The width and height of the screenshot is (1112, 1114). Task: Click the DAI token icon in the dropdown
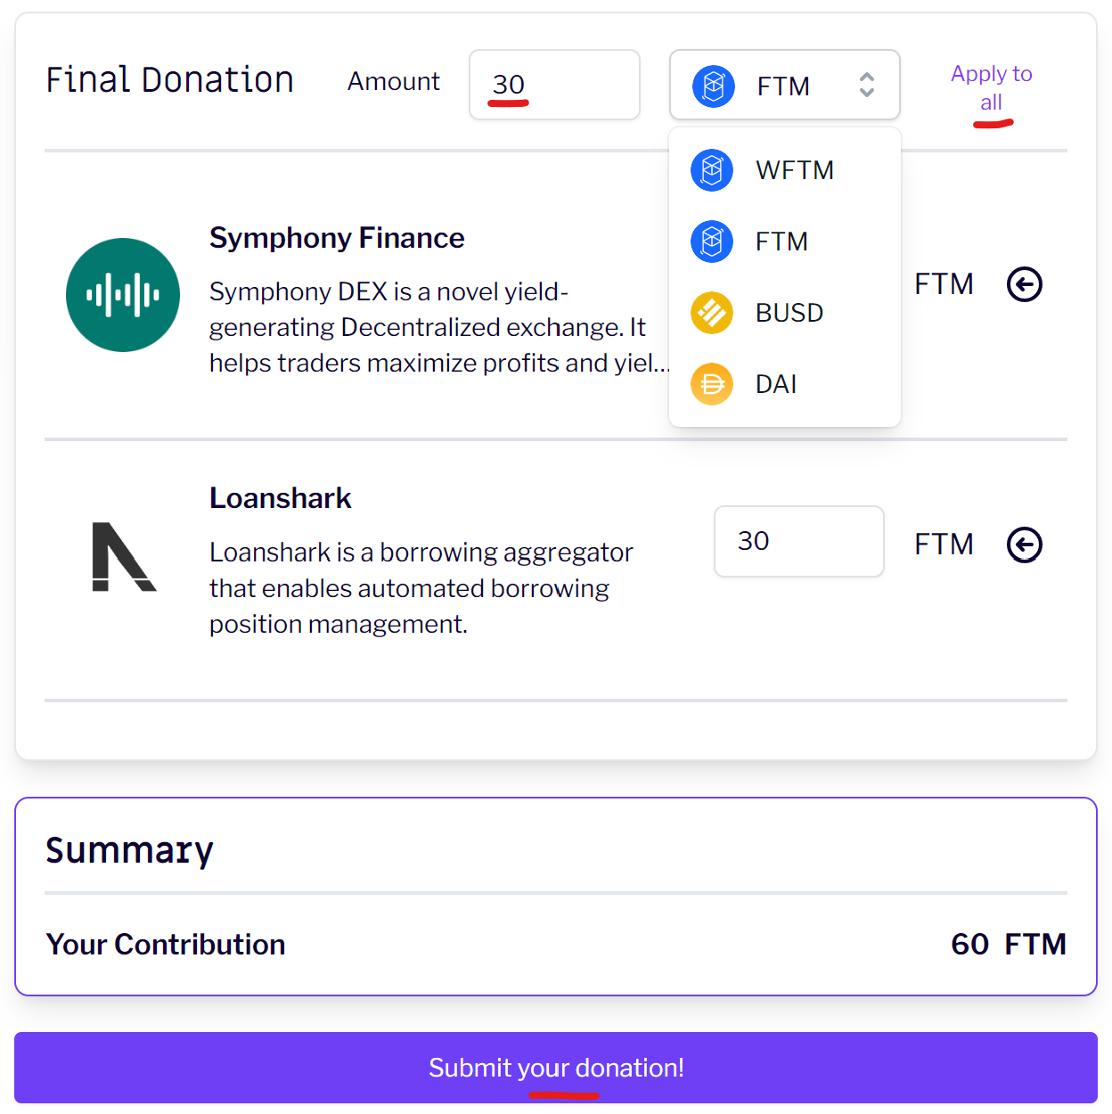pyautogui.click(x=711, y=384)
